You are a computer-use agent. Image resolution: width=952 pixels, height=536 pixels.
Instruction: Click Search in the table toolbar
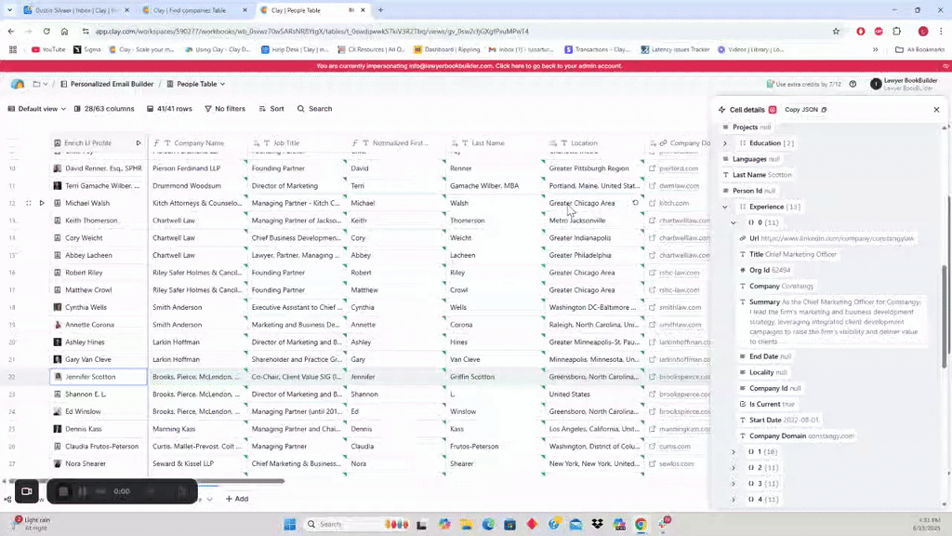314,109
